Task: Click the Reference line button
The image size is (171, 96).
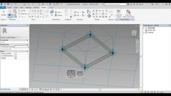Action: coord(23,14)
